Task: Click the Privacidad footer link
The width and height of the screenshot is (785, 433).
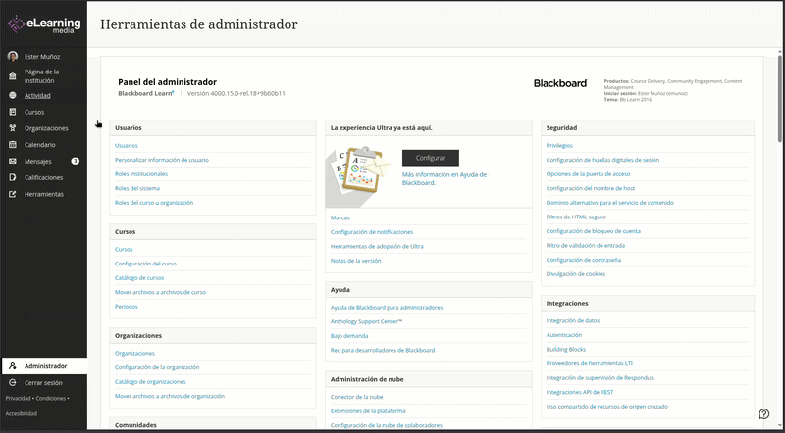Action: tap(18, 399)
